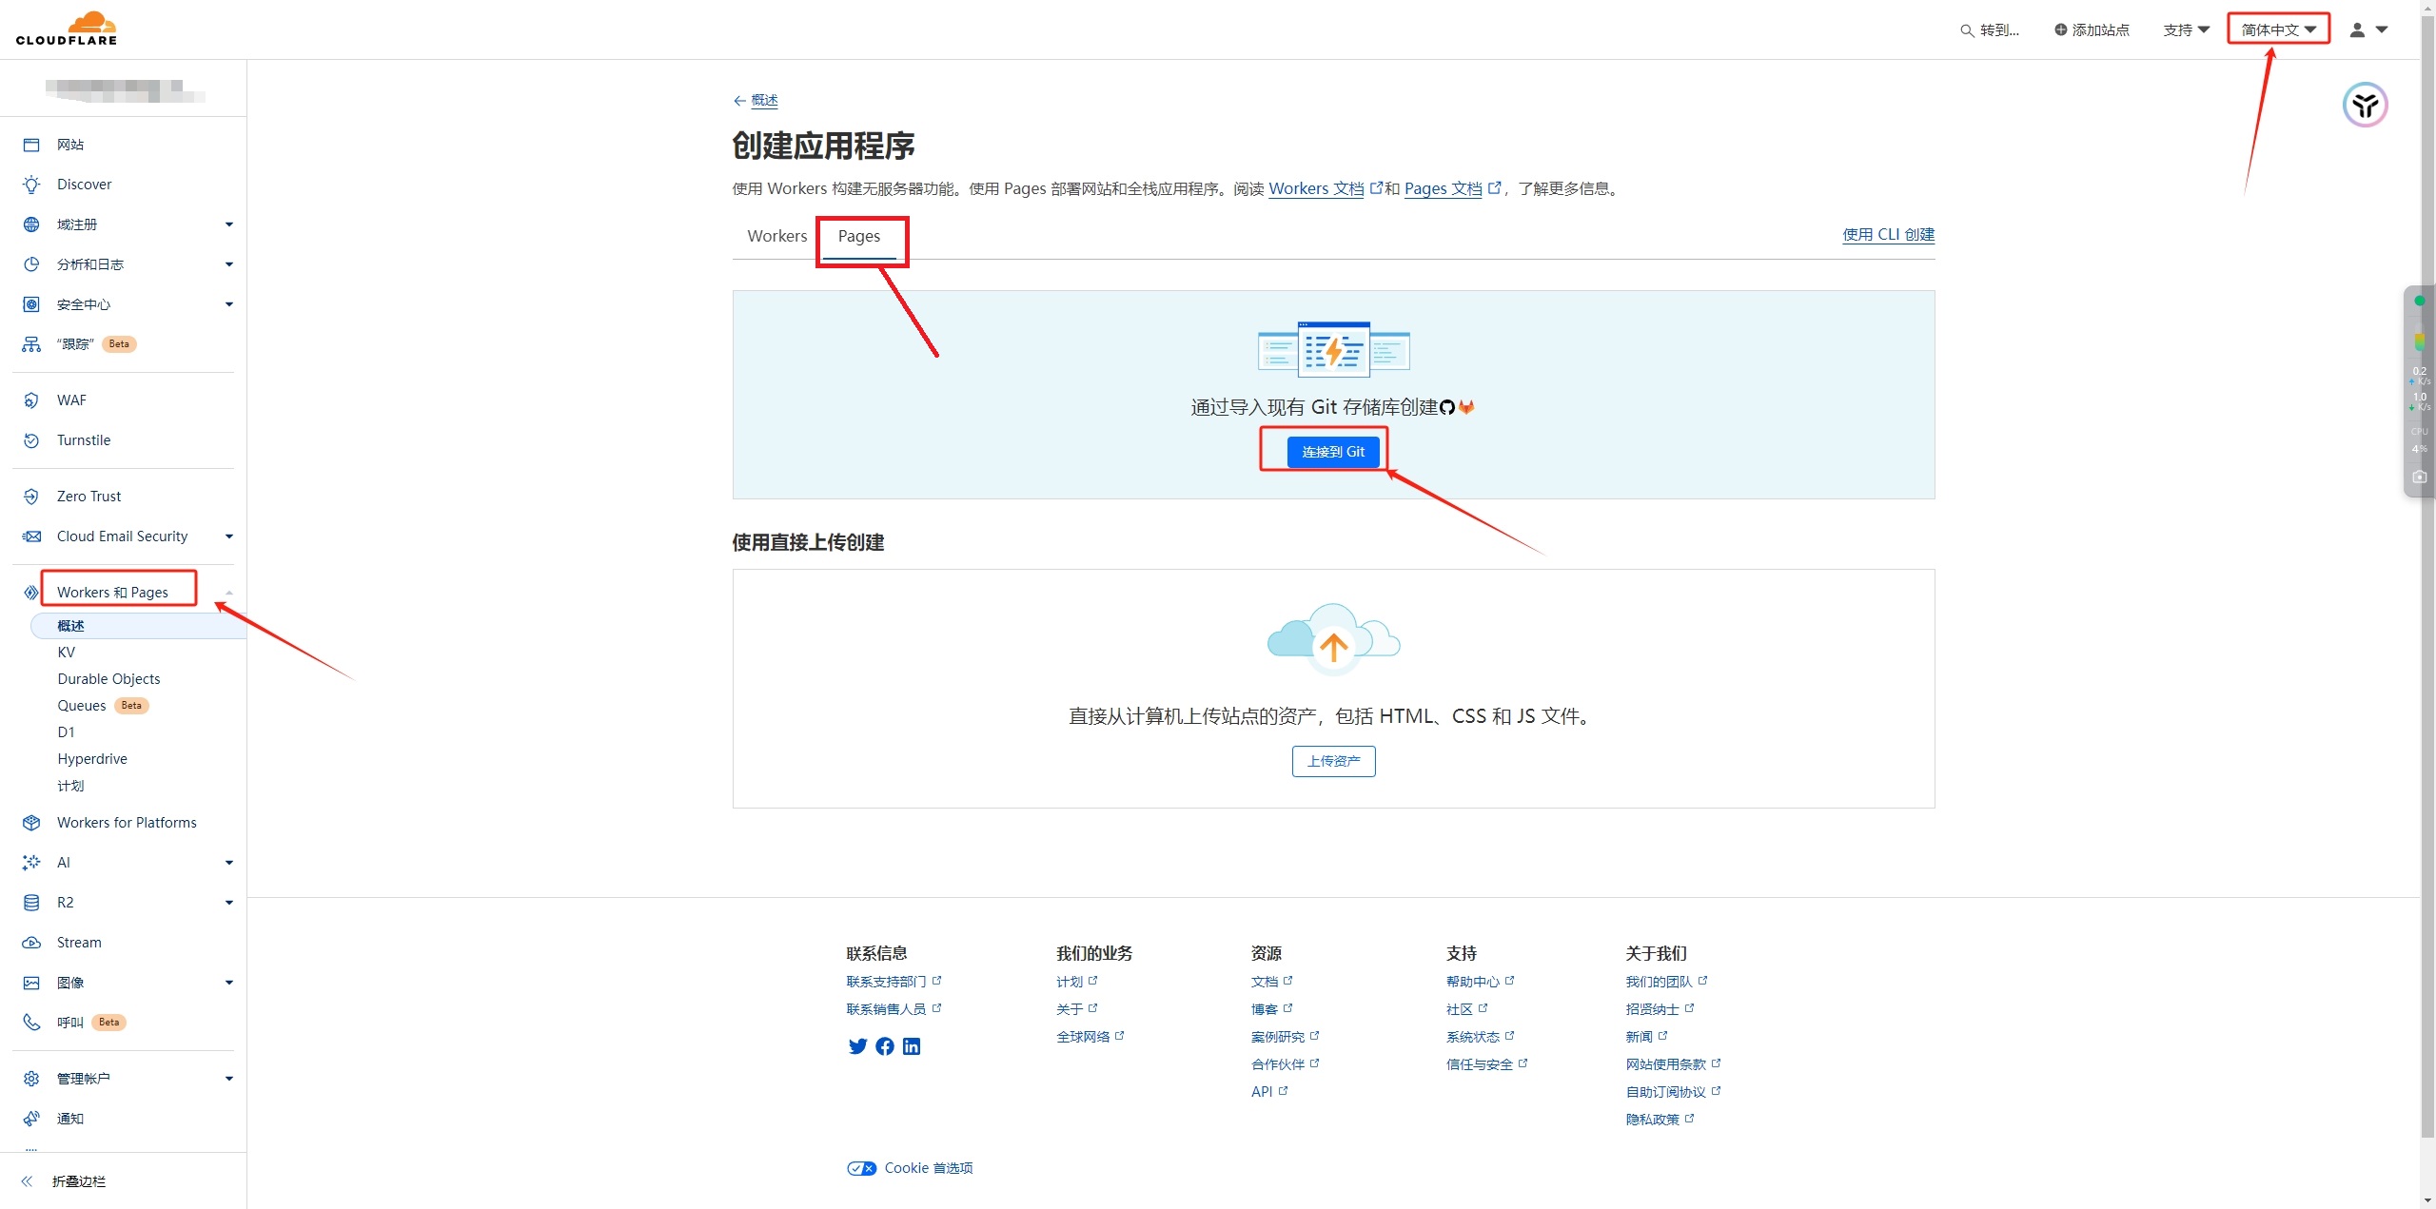
Task: Open the D1 database section
Action: point(66,731)
